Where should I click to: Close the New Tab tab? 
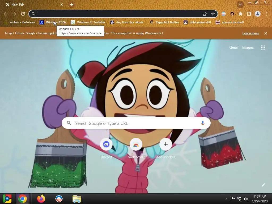point(62,5)
